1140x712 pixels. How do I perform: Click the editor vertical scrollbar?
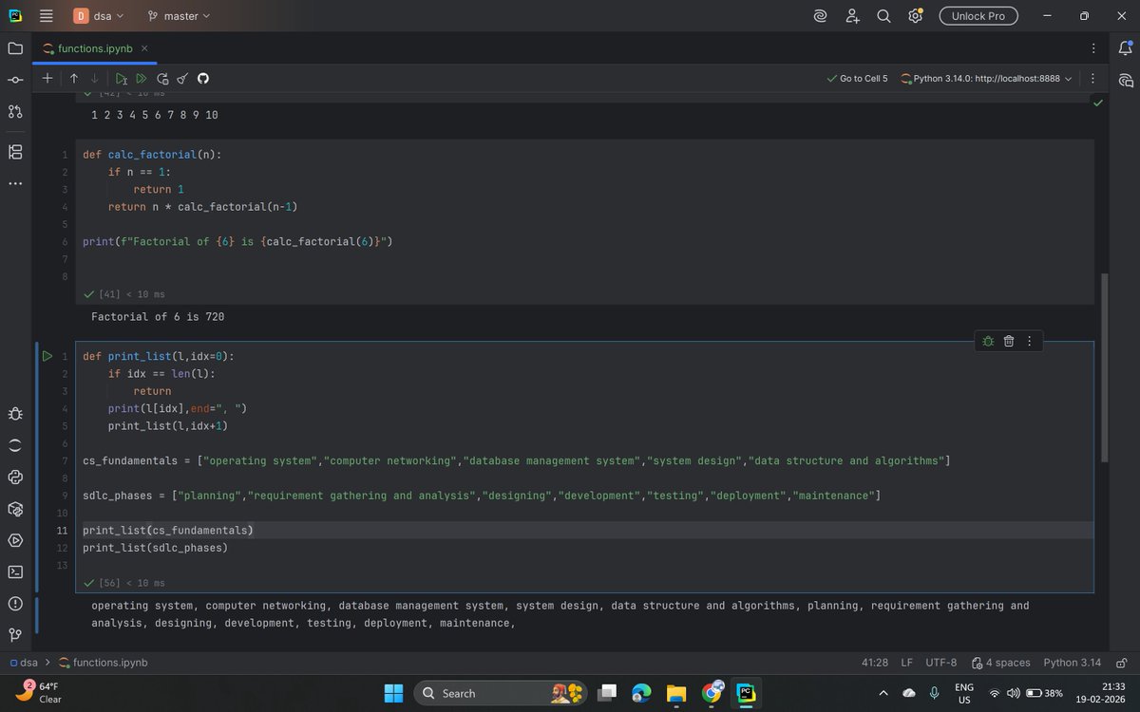(1103, 367)
